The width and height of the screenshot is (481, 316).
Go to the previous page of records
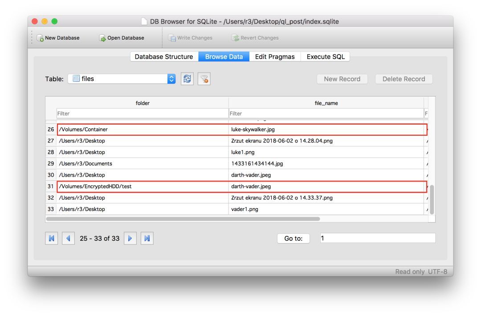pyautogui.click(x=69, y=238)
